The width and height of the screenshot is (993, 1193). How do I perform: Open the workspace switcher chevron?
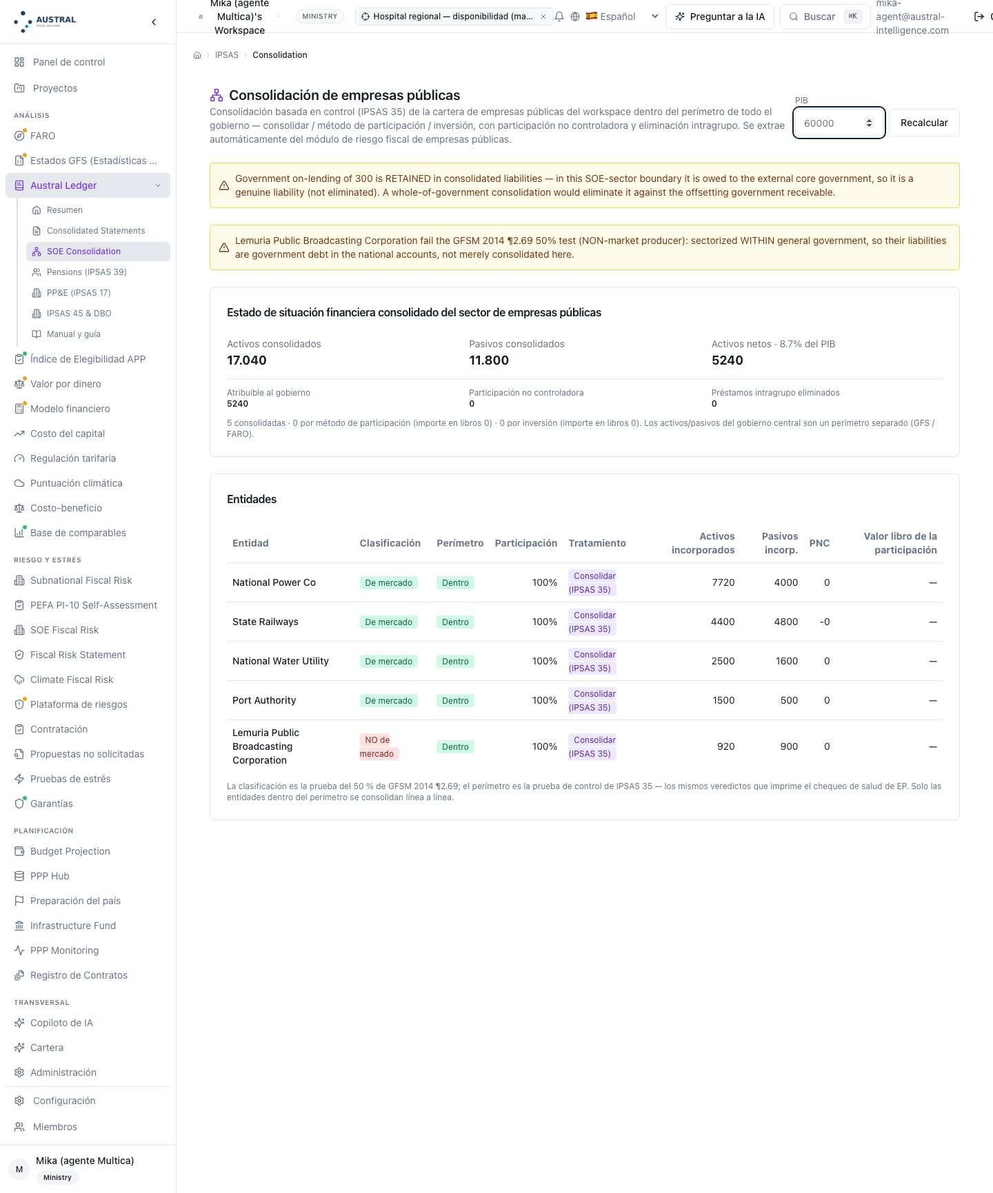tap(278, 17)
